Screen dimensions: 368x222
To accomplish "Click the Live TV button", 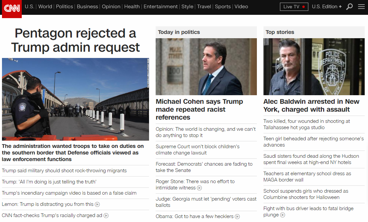I will (294, 7).
